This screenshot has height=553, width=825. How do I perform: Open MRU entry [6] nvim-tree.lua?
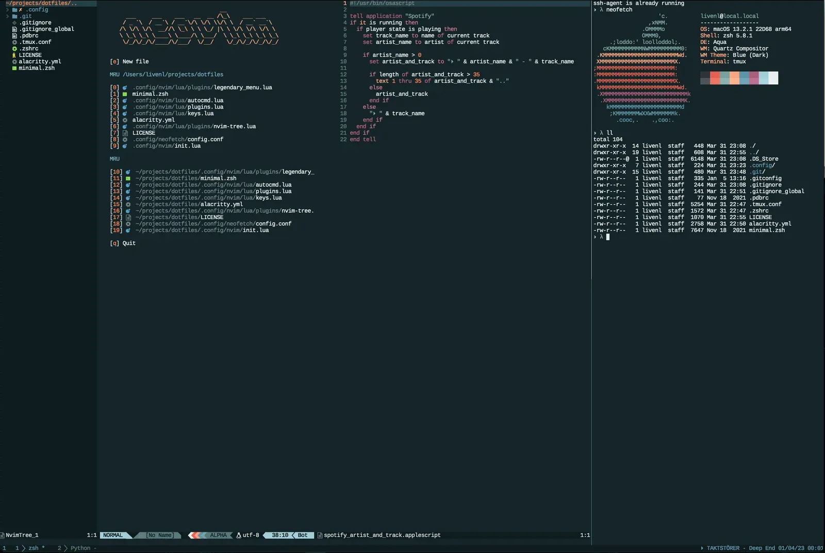coord(183,127)
